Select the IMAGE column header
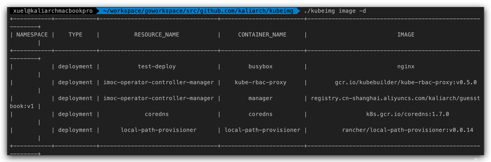 pyautogui.click(x=406, y=35)
